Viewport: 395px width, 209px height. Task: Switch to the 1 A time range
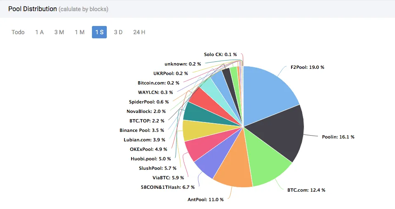39,32
